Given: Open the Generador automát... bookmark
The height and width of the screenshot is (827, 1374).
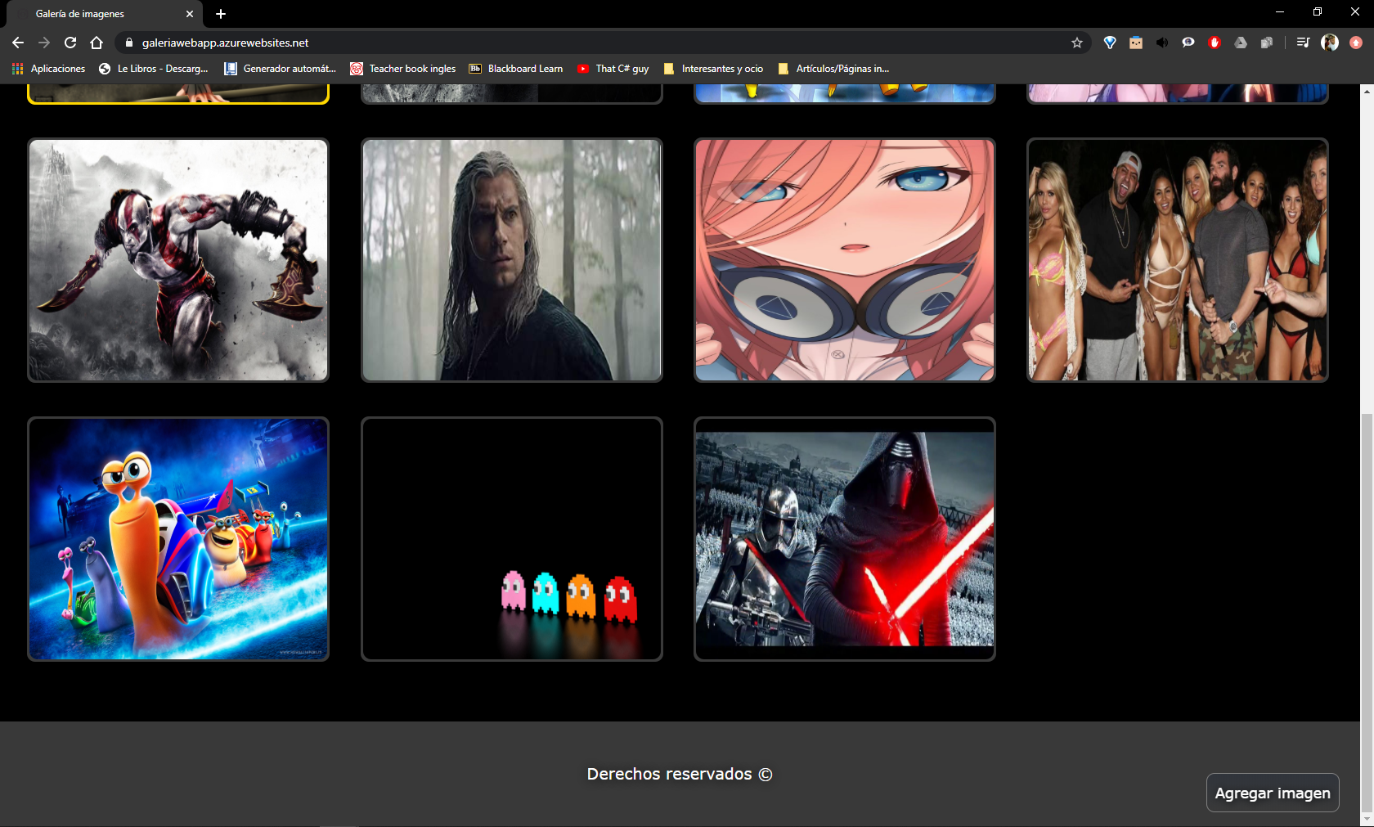Looking at the screenshot, I should pos(281,69).
